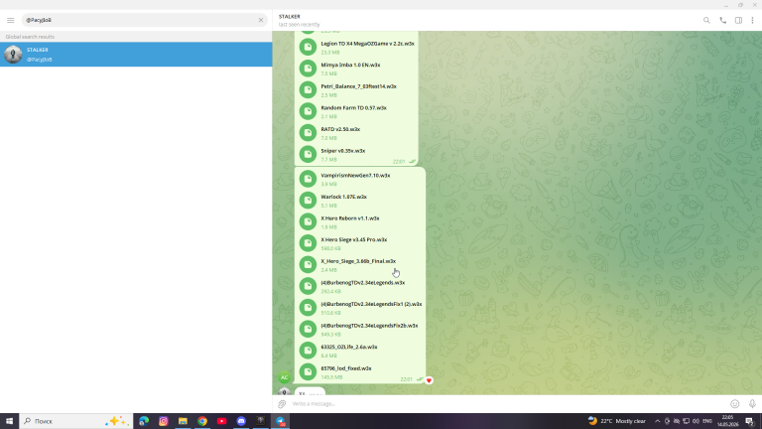Screen dimensions: 762x429
Task: Search inside the STALKER chat
Action: coord(706,21)
